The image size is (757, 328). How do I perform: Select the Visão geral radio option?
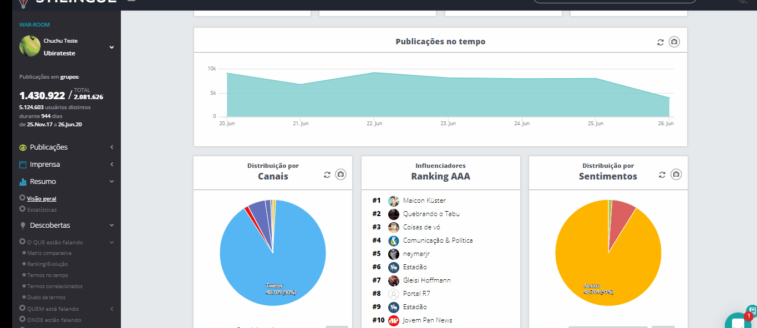pyautogui.click(x=23, y=198)
